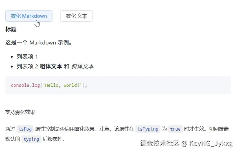Click the 雾化 文本 button
237x152 pixels.
click(76, 16)
